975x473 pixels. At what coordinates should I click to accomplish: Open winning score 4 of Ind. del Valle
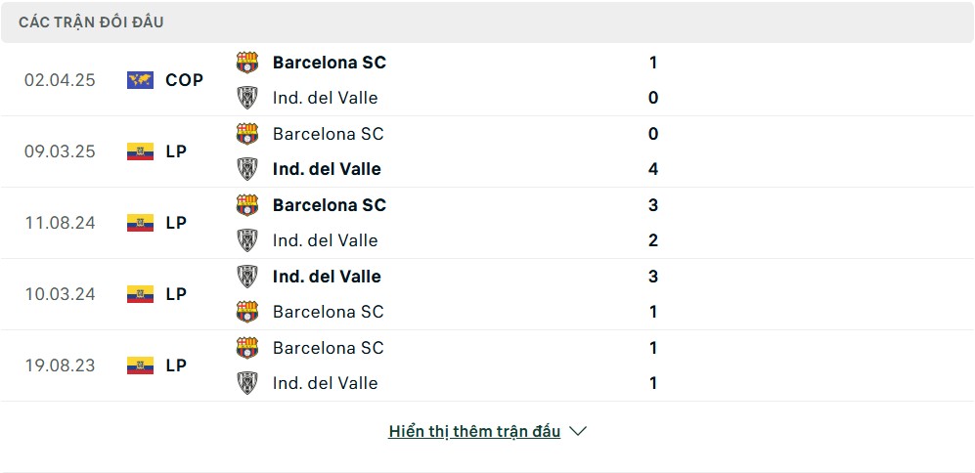click(x=653, y=169)
